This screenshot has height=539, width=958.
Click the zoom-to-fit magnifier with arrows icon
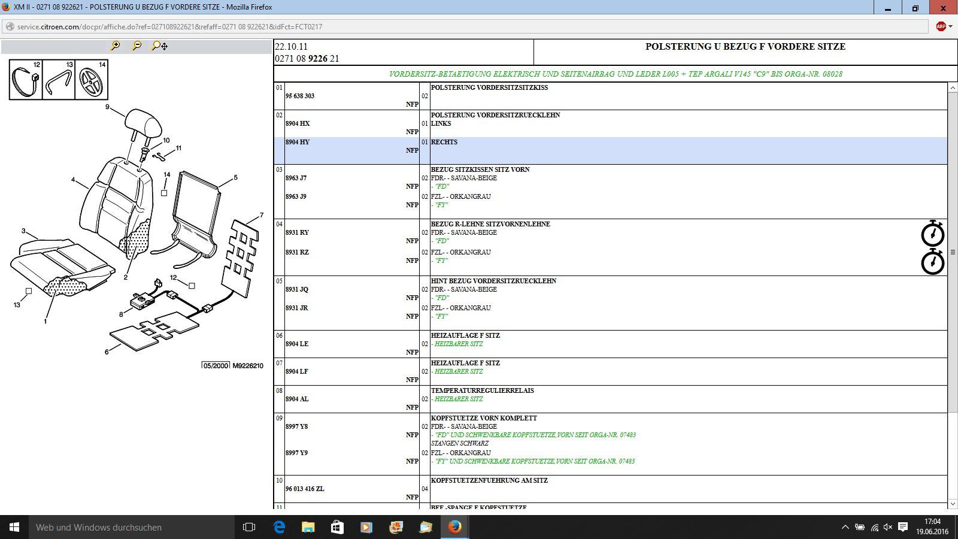159,46
